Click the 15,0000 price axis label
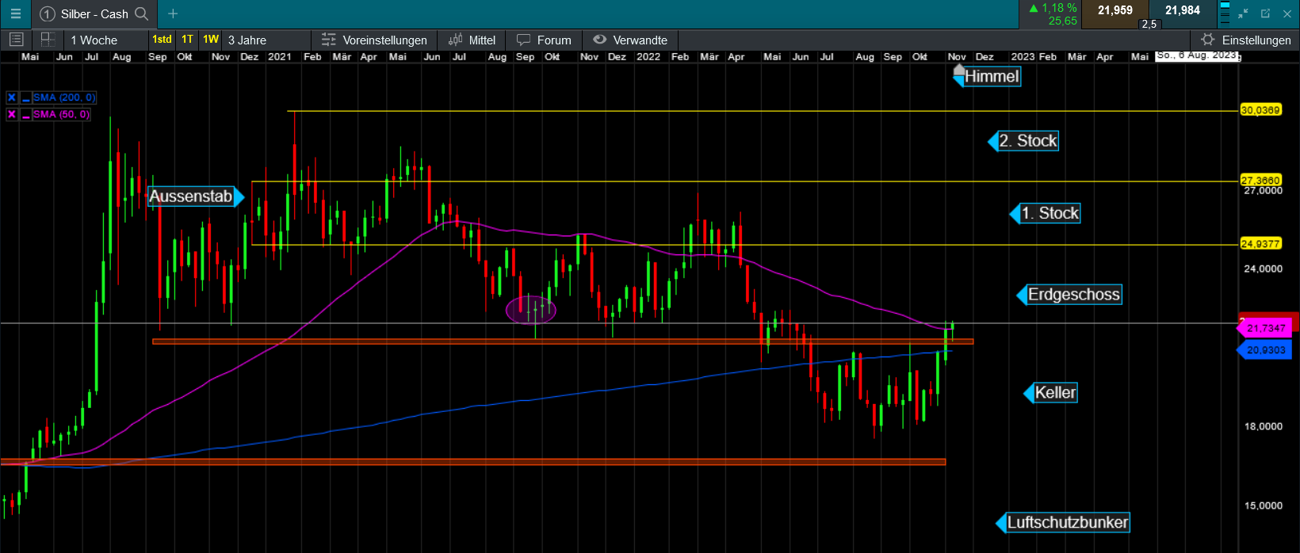This screenshot has width=1300, height=553. [1264, 505]
